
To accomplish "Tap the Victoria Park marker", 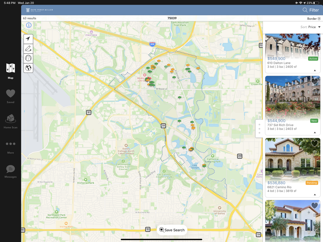I will click(x=86, y=180).
